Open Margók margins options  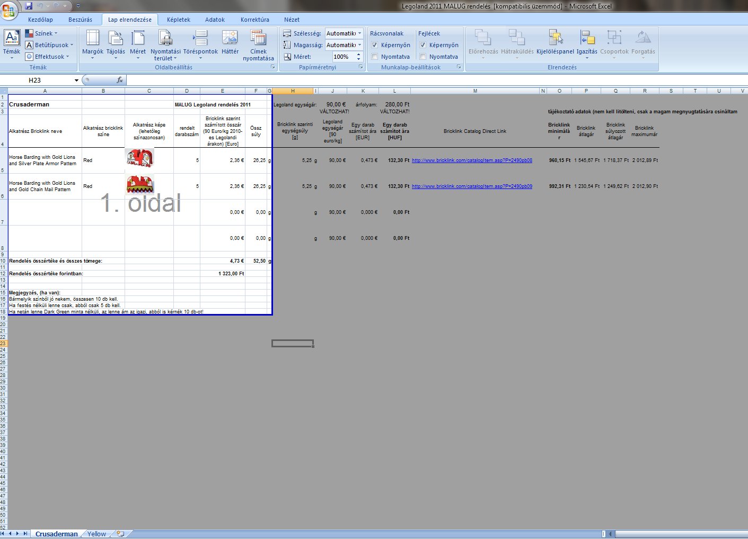click(93, 44)
